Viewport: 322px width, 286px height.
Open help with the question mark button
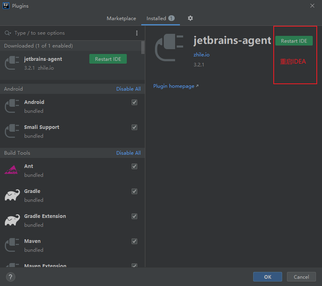[10, 277]
